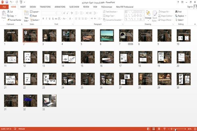The image size is (197, 131).
Task: Click PERSIAN language indicator in status bar
Action: pos(22,129)
